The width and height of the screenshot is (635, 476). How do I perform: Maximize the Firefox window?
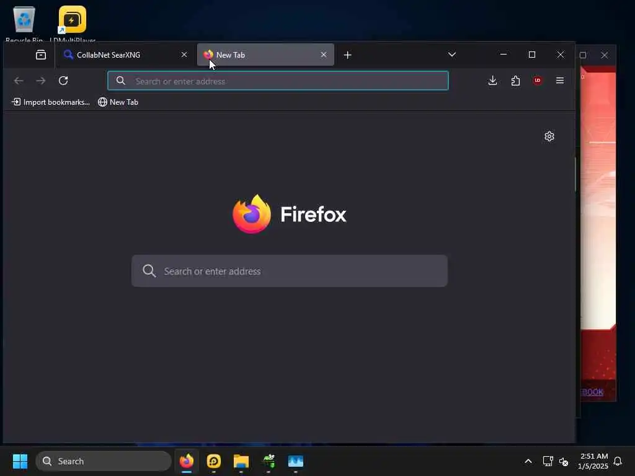(531, 55)
